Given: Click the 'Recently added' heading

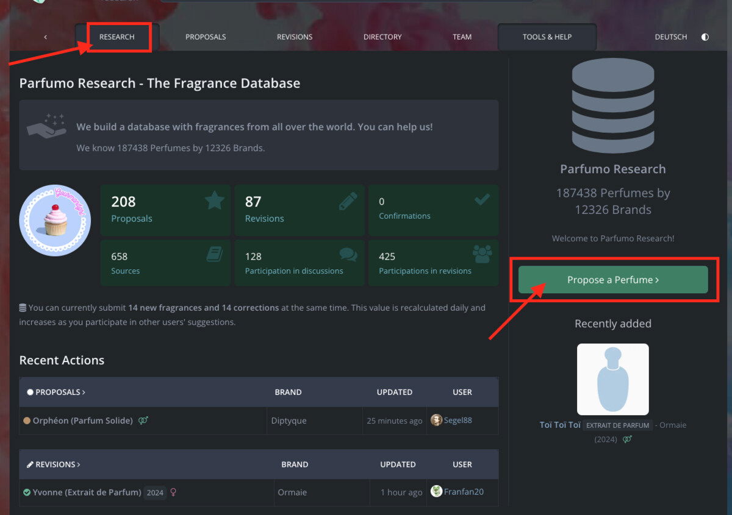Looking at the screenshot, I should (613, 324).
